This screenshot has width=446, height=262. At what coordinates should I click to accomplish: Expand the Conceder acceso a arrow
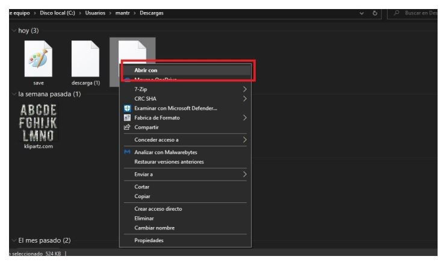(x=244, y=140)
